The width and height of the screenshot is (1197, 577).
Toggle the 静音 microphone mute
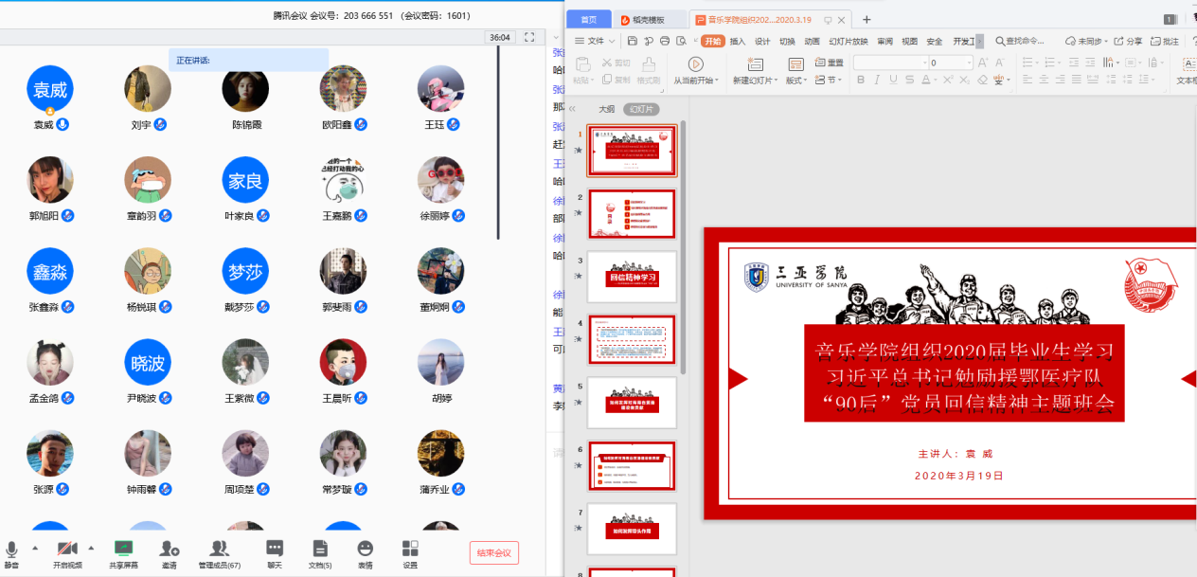coord(12,551)
